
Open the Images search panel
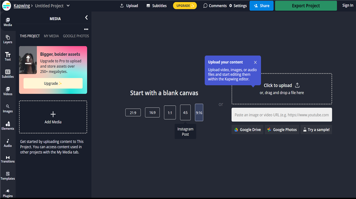[8, 109]
